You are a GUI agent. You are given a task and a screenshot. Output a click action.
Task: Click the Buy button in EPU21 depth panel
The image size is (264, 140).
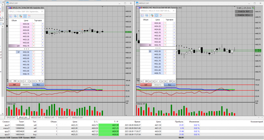38,85
